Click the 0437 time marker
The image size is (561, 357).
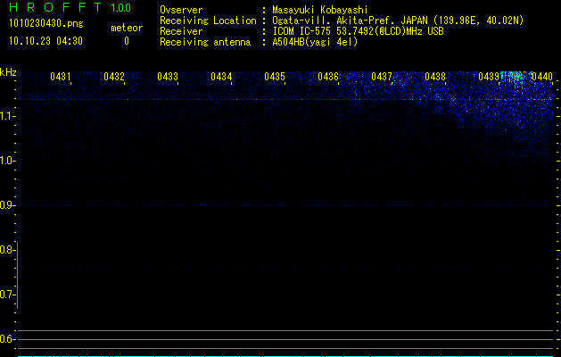(382, 76)
